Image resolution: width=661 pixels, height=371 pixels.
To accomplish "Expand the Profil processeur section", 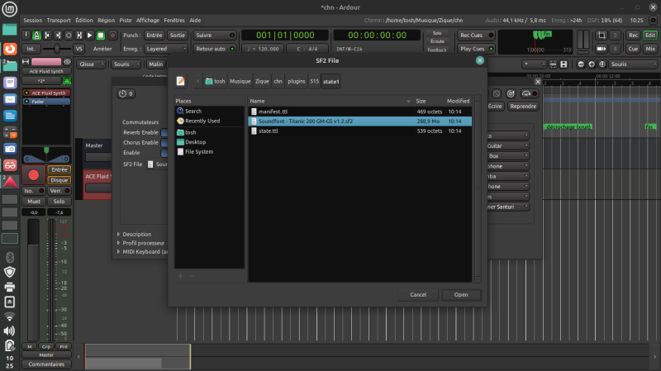I will pyautogui.click(x=142, y=243).
